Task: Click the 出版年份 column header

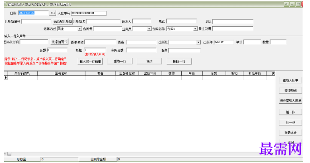Action: pyautogui.click(x=150, y=73)
